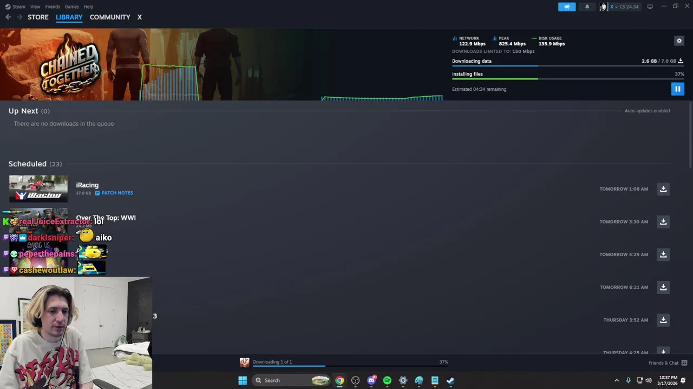Click the Network 122.9 Mbps stat
The image size is (693, 389).
tap(469, 41)
